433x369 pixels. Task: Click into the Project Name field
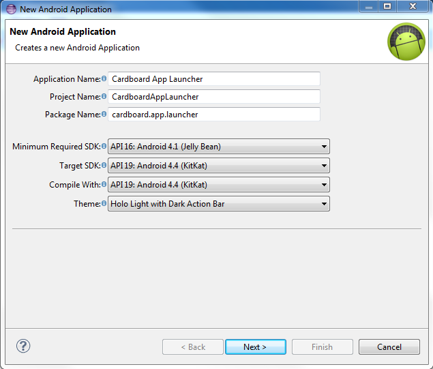point(214,97)
